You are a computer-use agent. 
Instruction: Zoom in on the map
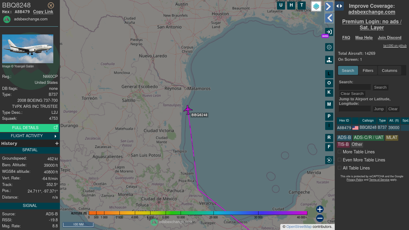(x=320, y=209)
